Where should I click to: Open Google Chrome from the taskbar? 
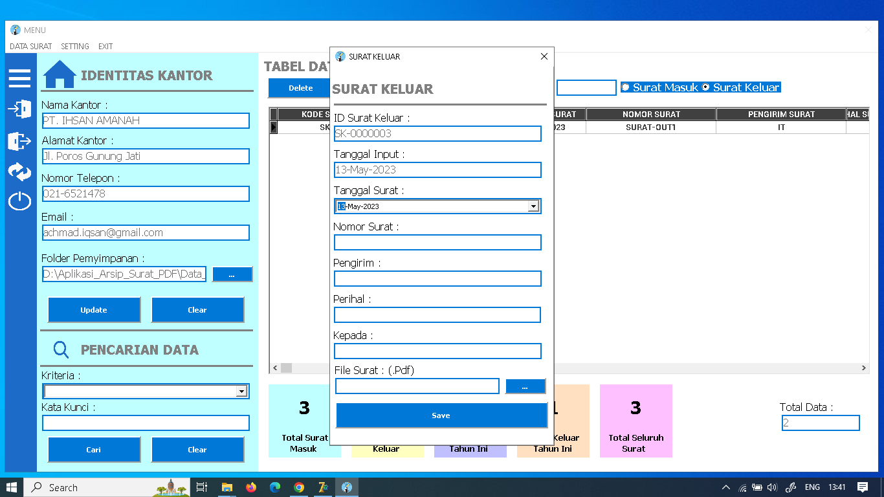point(298,487)
